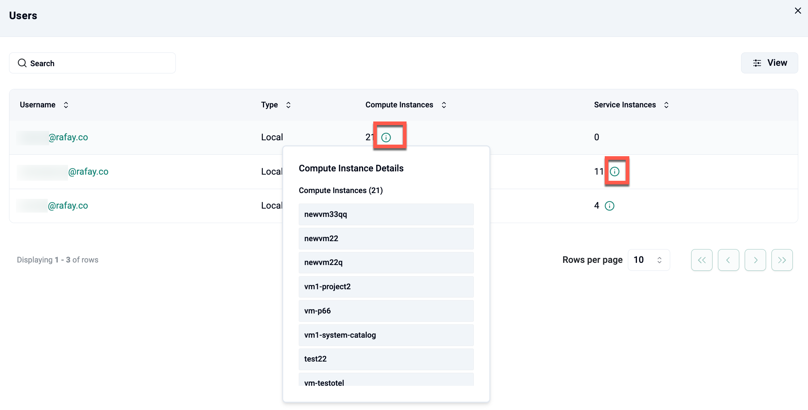Viewport: 808px width, 410px height.
Task: Close the Users panel with X
Action: tap(798, 11)
